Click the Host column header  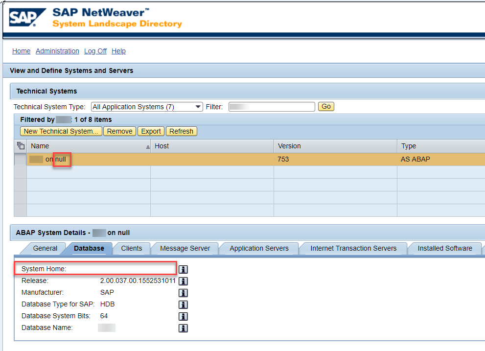(x=212, y=146)
